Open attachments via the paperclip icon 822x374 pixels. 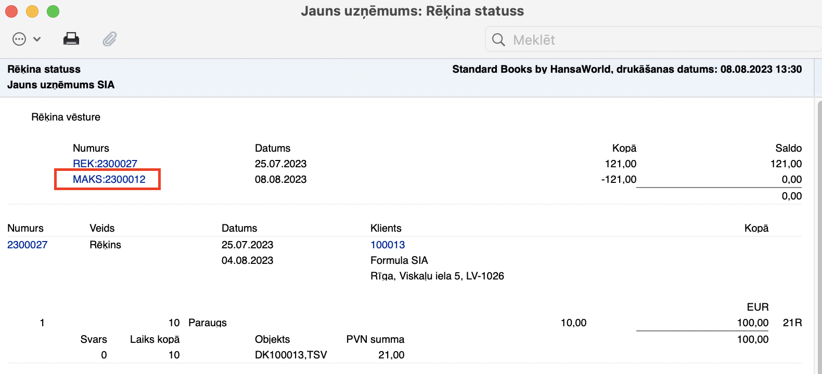[110, 39]
